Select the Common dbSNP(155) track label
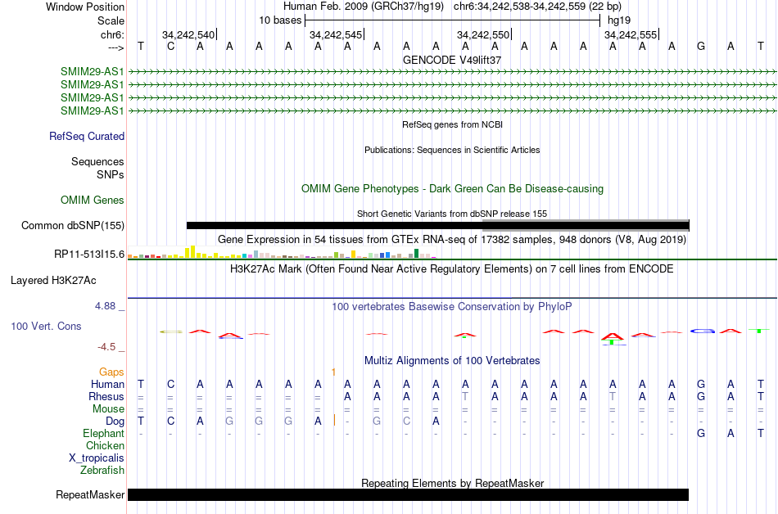Viewport: 778px width, 514px height. [x=73, y=226]
